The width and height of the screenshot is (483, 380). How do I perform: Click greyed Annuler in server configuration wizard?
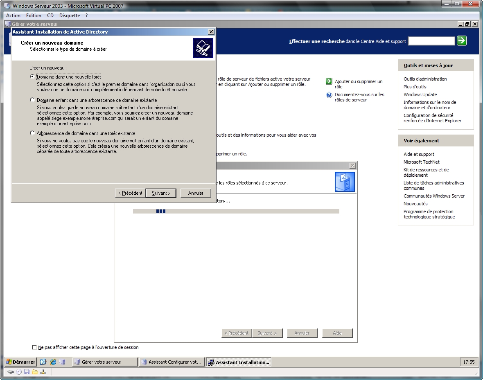pos(302,333)
